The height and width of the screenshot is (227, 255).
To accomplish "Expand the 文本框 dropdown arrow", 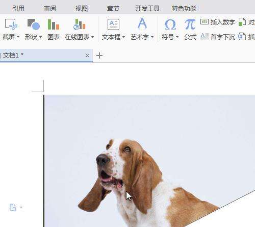I will point(123,37).
